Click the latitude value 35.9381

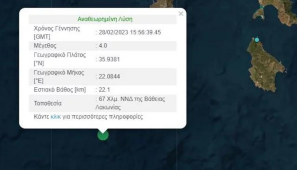(x=109, y=59)
